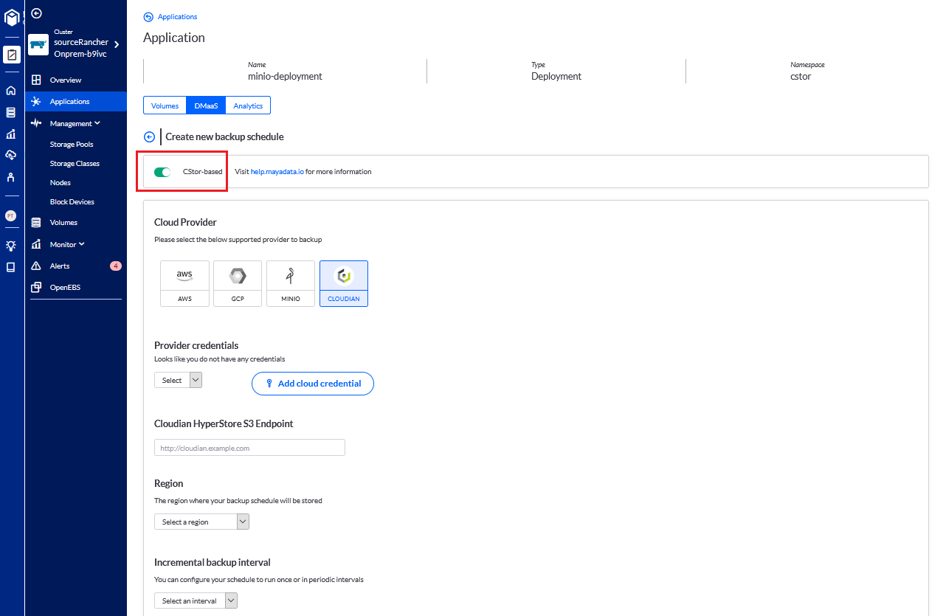943x616 pixels.
Task: Open the bar chart icon in the left rail
Action: [11, 134]
